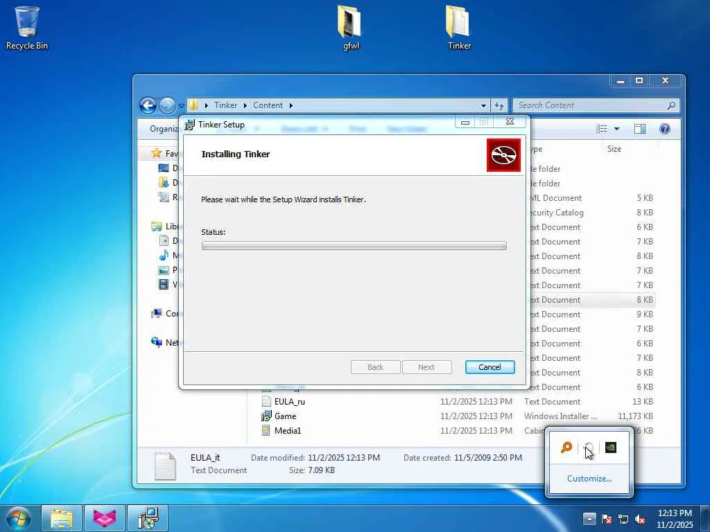
Task: Click the folder icon in the address bar
Action: pos(193,105)
